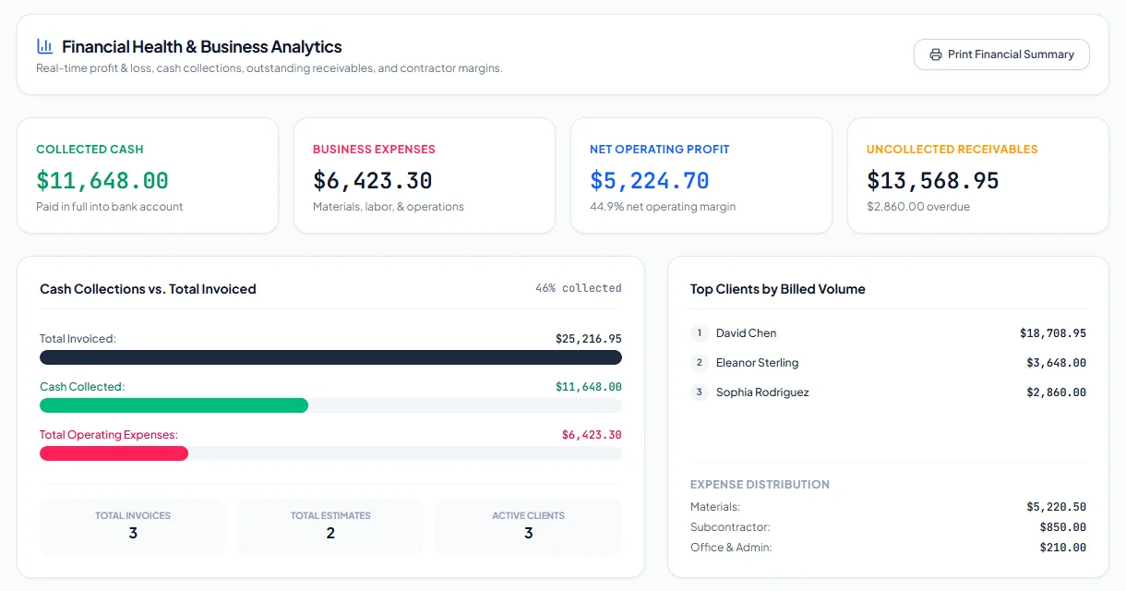Click rank badge 1 next to David Chen

[700, 333]
